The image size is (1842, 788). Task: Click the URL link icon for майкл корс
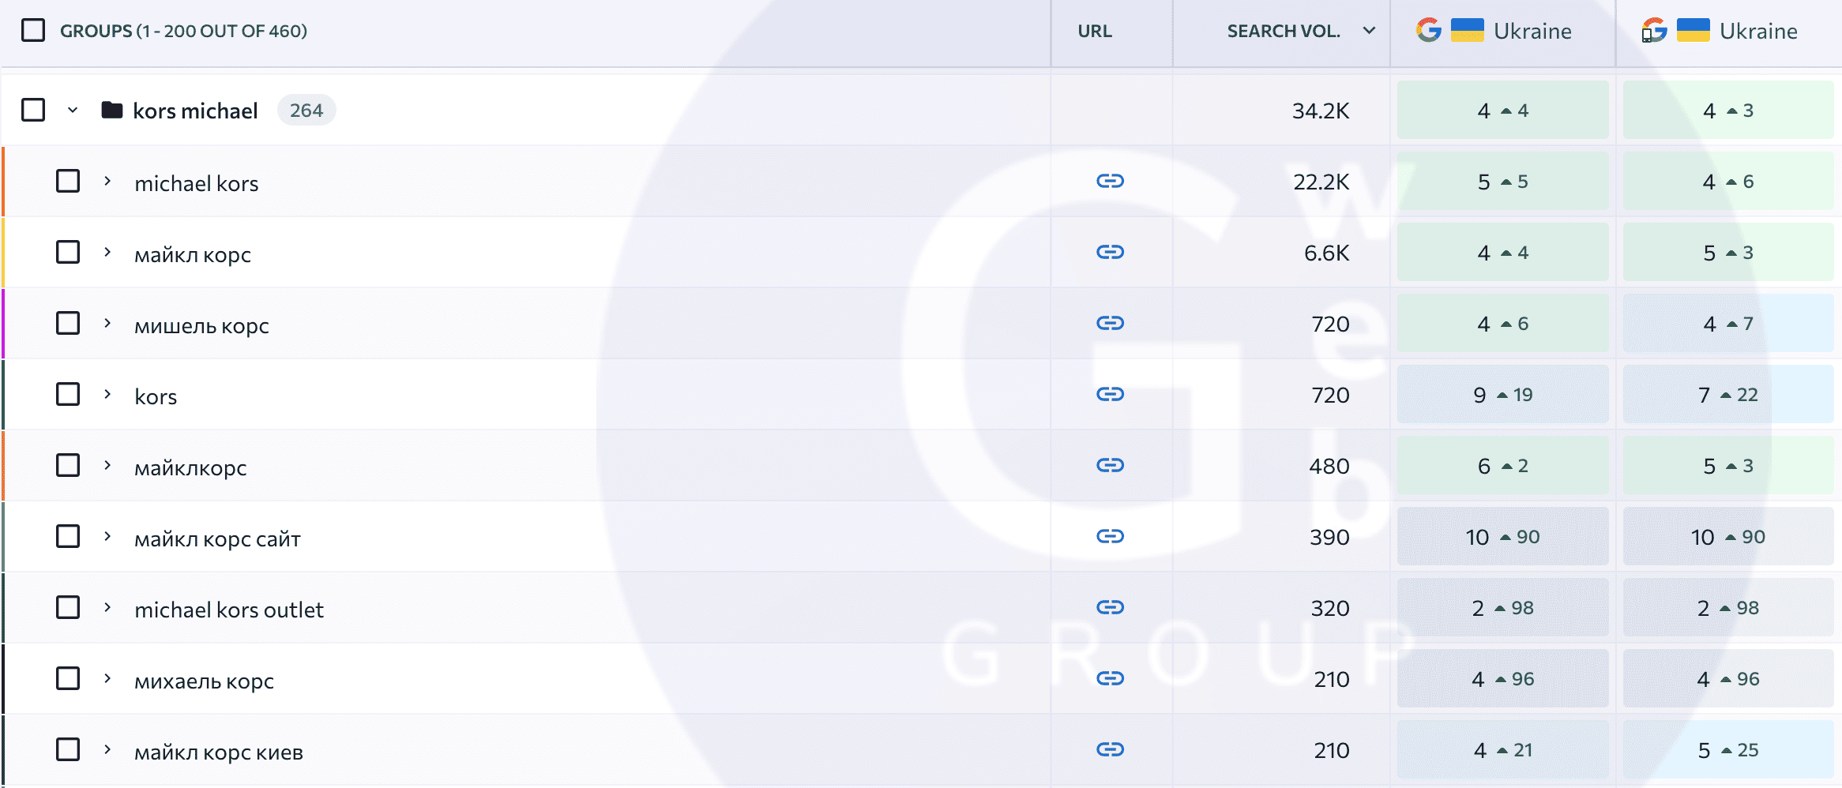(x=1110, y=253)
